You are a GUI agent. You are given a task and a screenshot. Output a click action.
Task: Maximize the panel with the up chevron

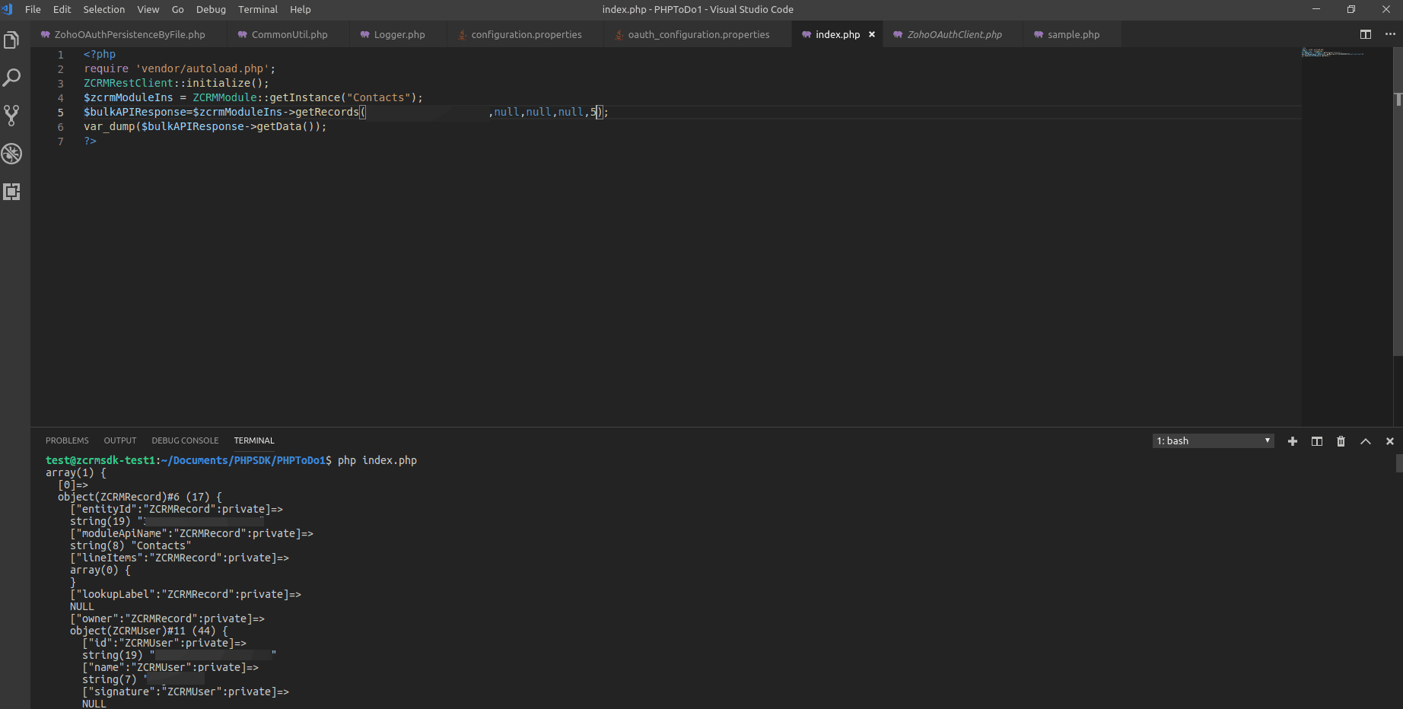coord(1366,441)
